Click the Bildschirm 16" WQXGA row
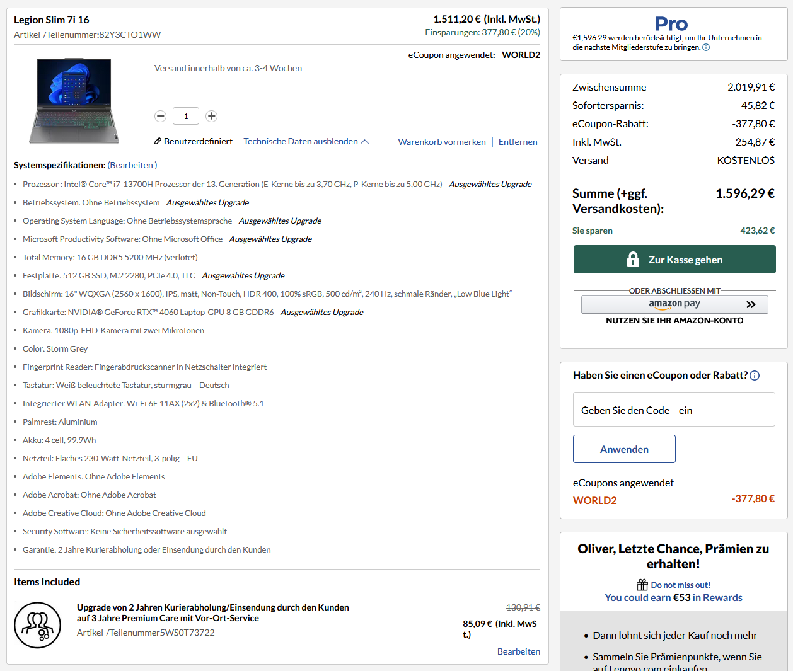The image size is (793, 671). [267, 294]
